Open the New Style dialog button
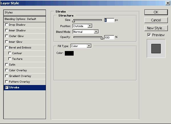This screenshot has width=171, height=124. [x=156, y=28]
